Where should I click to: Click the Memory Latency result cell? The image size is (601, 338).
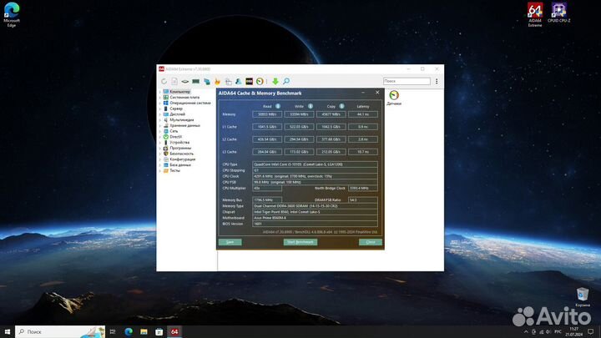(362, 114)
